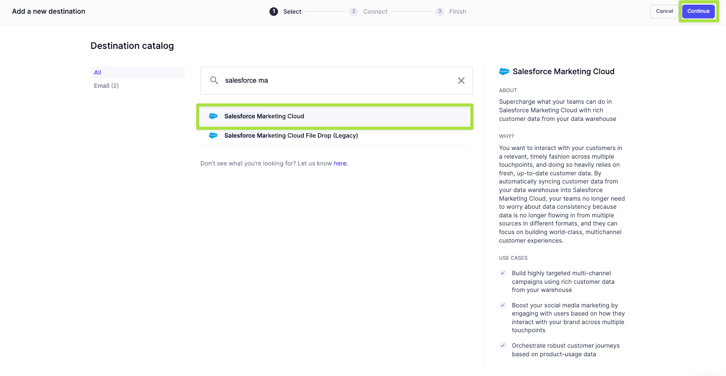Cancel adding a new destination
This screenshot has width=726, height=376.
(664, 11)
